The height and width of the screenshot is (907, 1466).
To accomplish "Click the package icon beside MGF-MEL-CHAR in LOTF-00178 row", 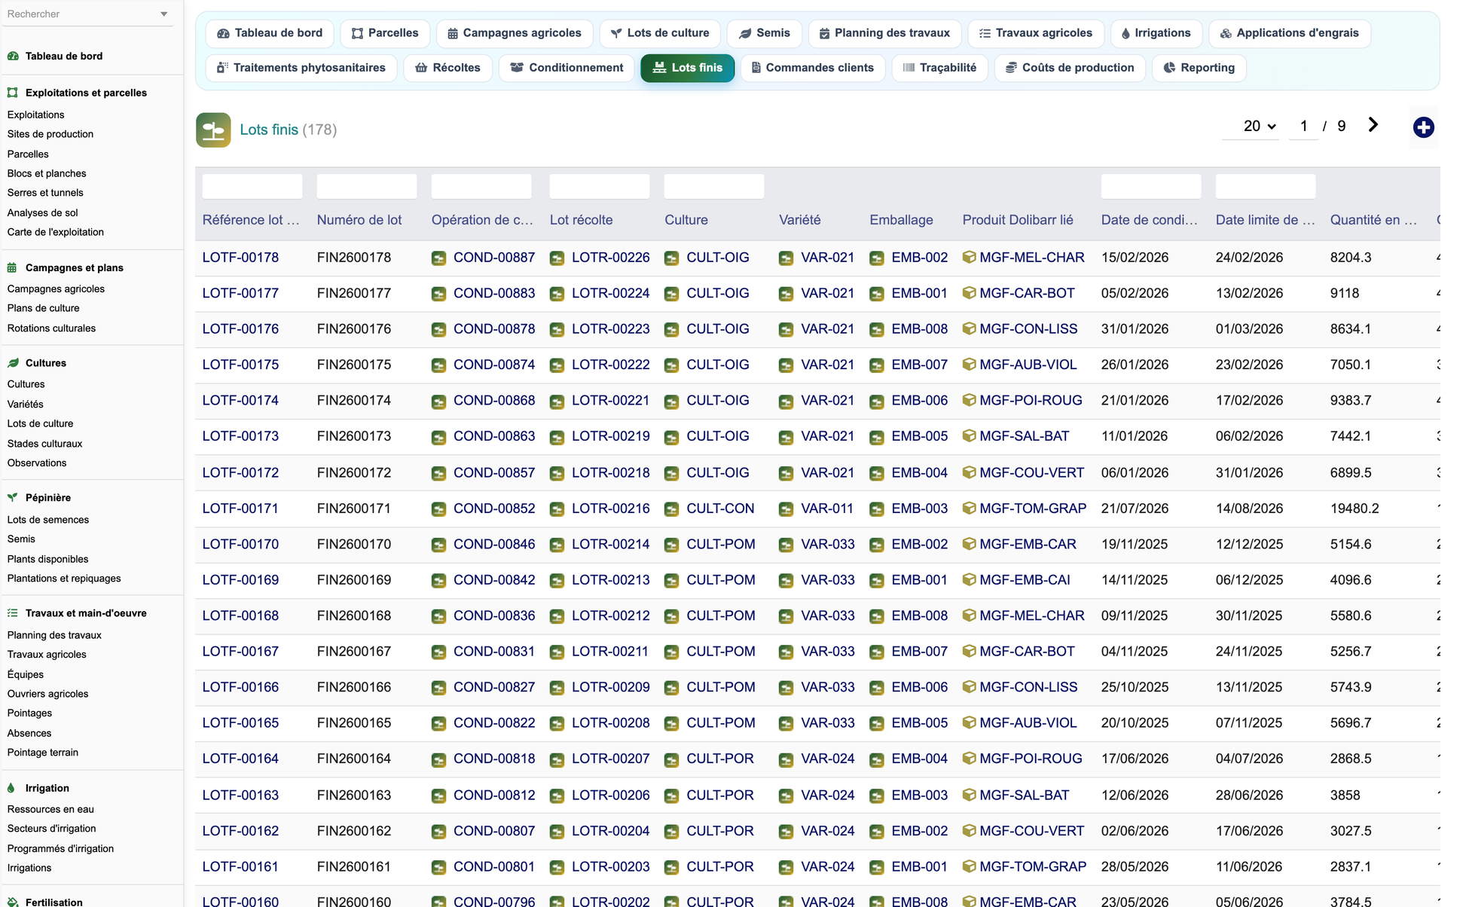I will [970, 257].
